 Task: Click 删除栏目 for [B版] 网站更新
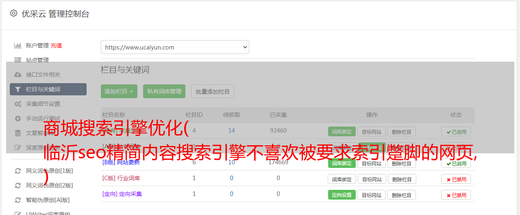402,163
